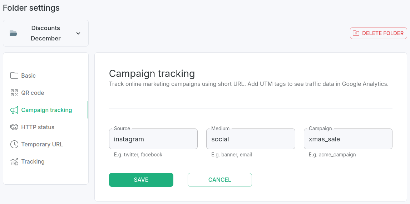This screenshot has width=410, height=204.
Task: Click the Tracking chart icon
Action: [x=14, y=162]
